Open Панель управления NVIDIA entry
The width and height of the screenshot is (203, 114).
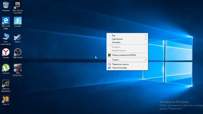127,55
